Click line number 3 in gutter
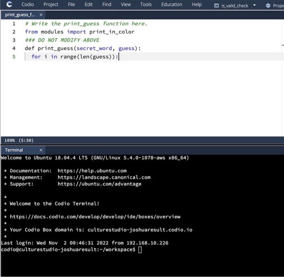The height and width of the screenshot is (277, 284). 14,40
